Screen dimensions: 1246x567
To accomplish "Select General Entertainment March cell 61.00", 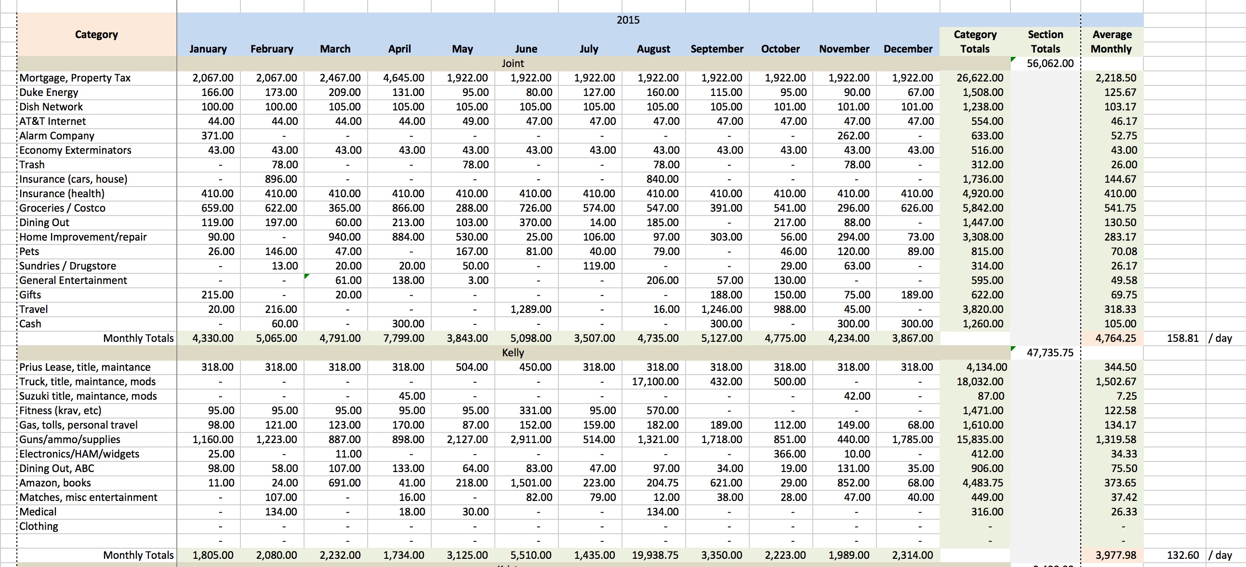I will coord(347,280).
